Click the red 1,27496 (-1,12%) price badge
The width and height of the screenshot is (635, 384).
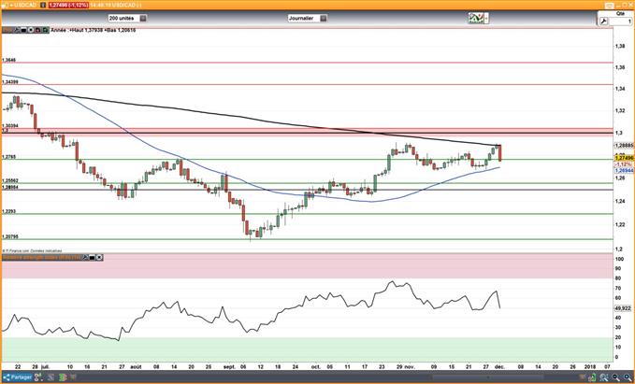[x=68, y=5]
